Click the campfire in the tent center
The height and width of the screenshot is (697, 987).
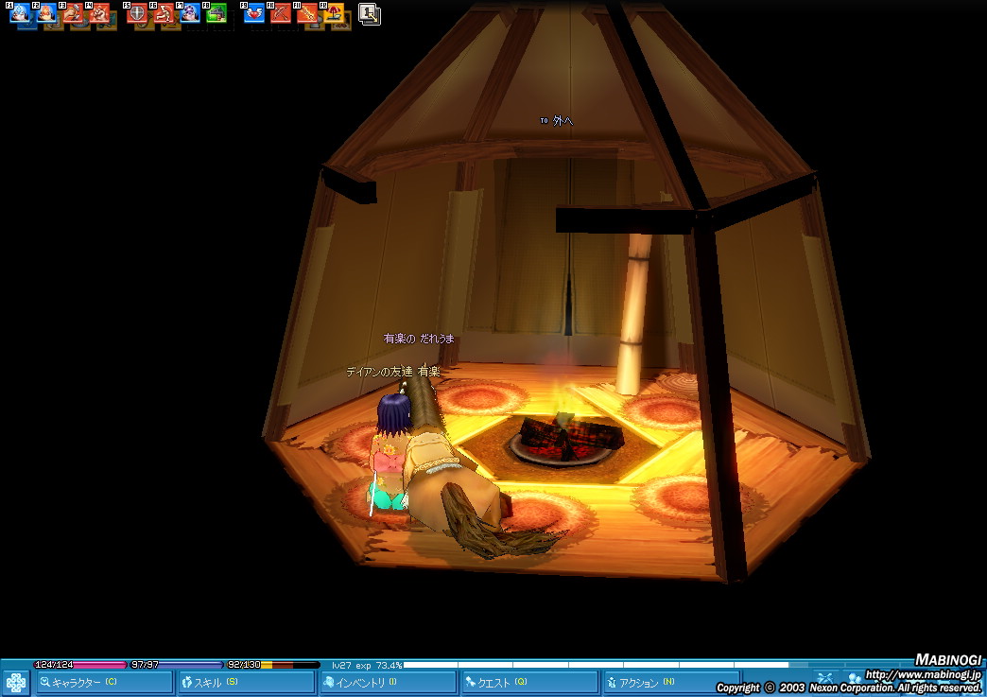pyautogui.click(x=564, y=438)
